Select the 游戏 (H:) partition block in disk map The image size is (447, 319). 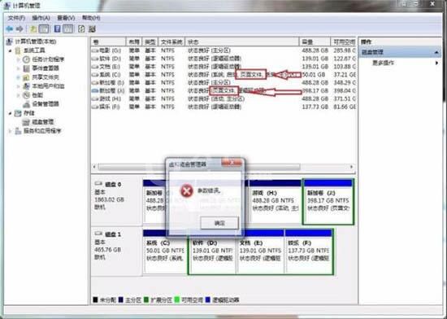click(x=275, y=201)
